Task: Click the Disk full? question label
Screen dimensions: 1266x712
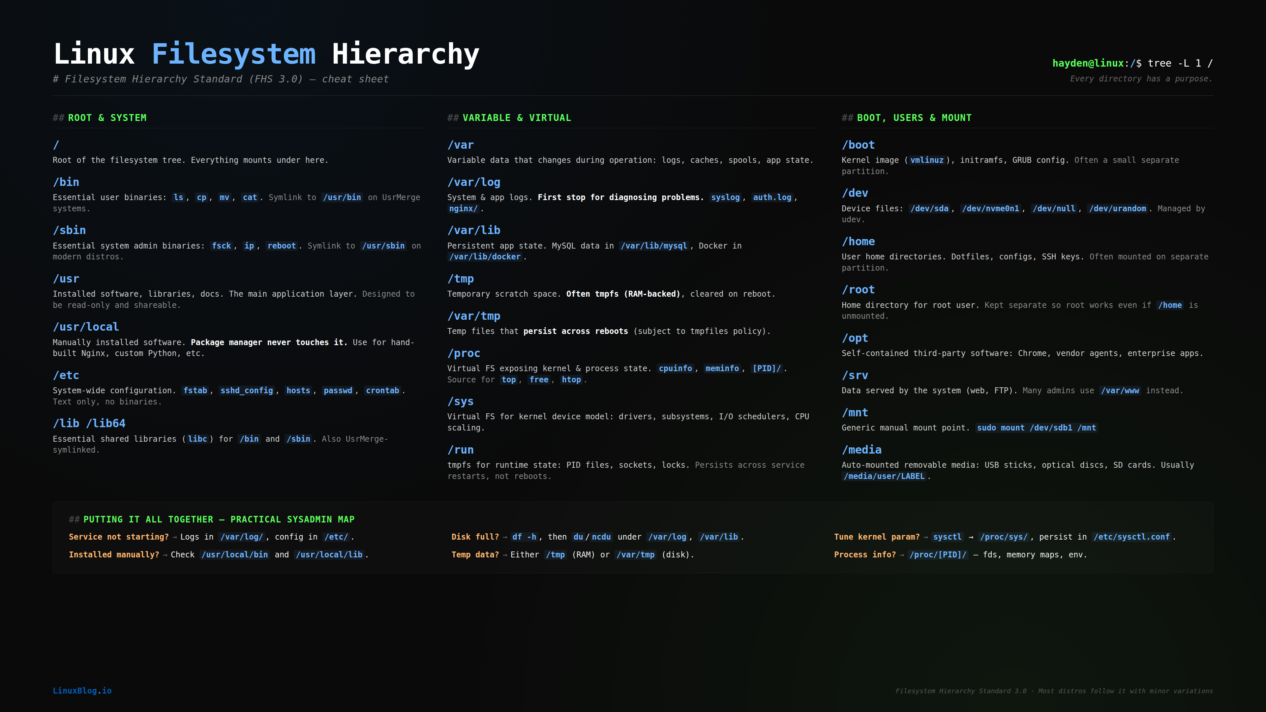Action: pos(475,537)
